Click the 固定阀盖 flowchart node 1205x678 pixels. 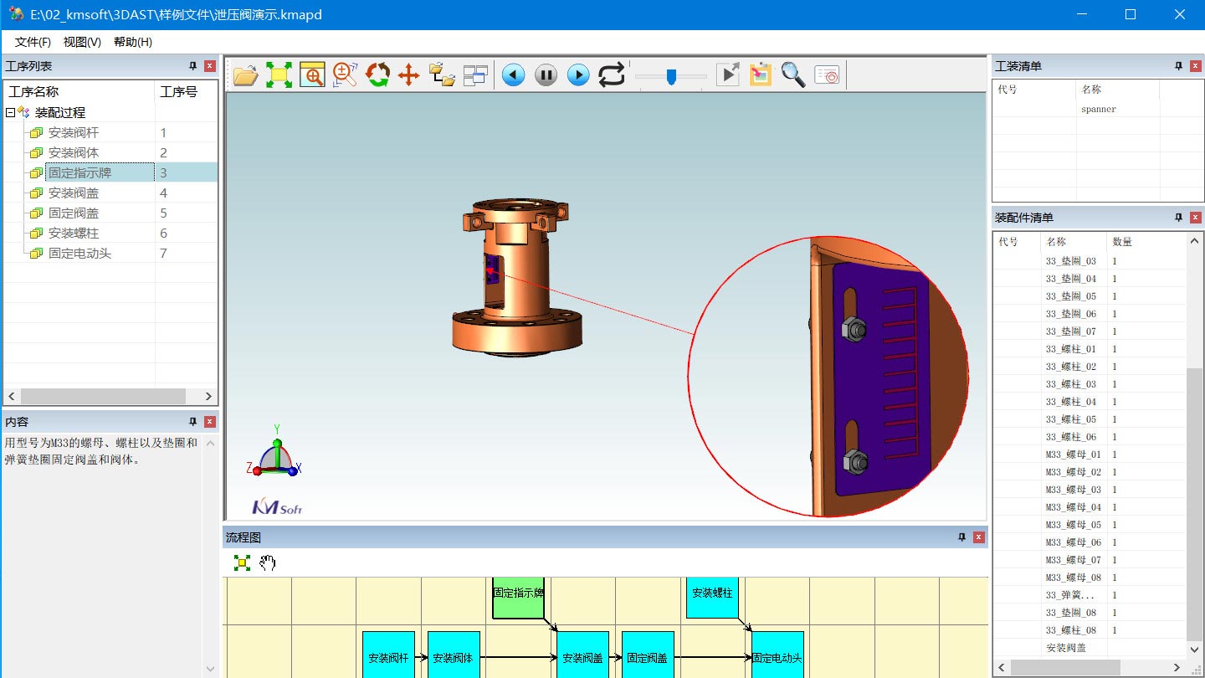tap(648, 657)
